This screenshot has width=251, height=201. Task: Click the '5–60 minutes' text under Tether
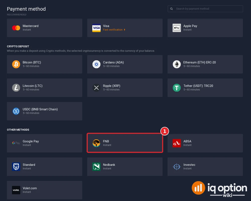click(x=192, y=89)
